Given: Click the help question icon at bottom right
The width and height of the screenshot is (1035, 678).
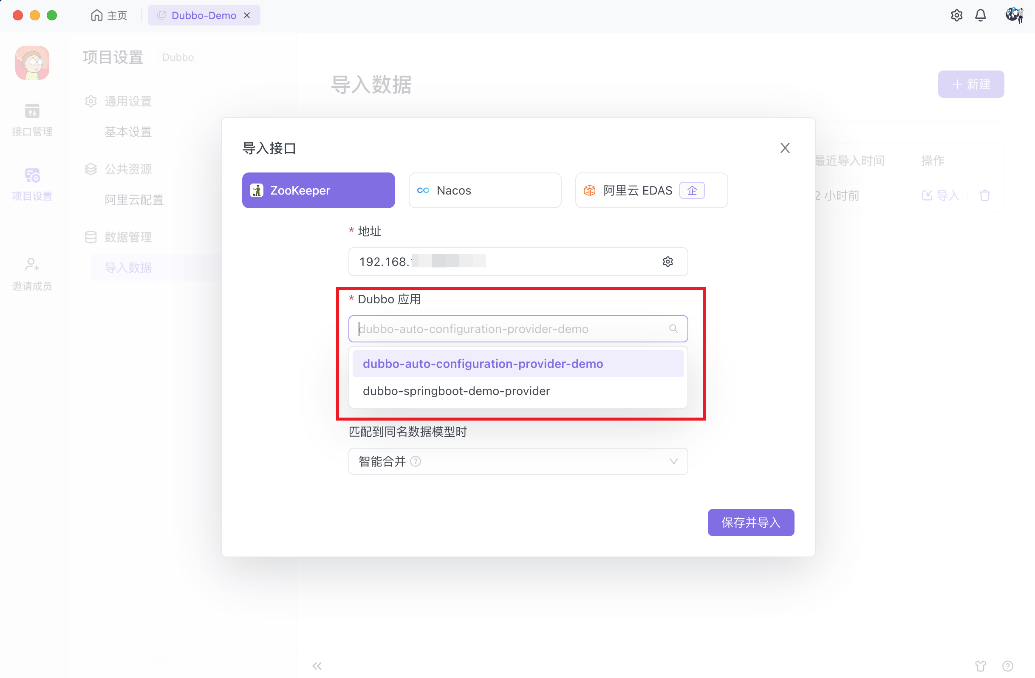Looking at the screenshot, I should [1007, 665].
